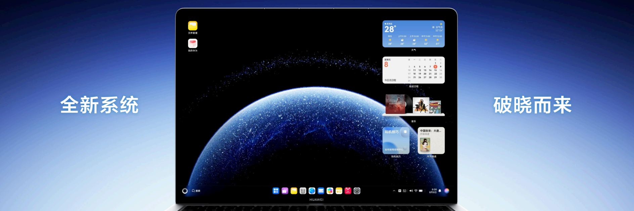
Task: Open the cartoon rabbit album in music widget
Action: point(435,107)
